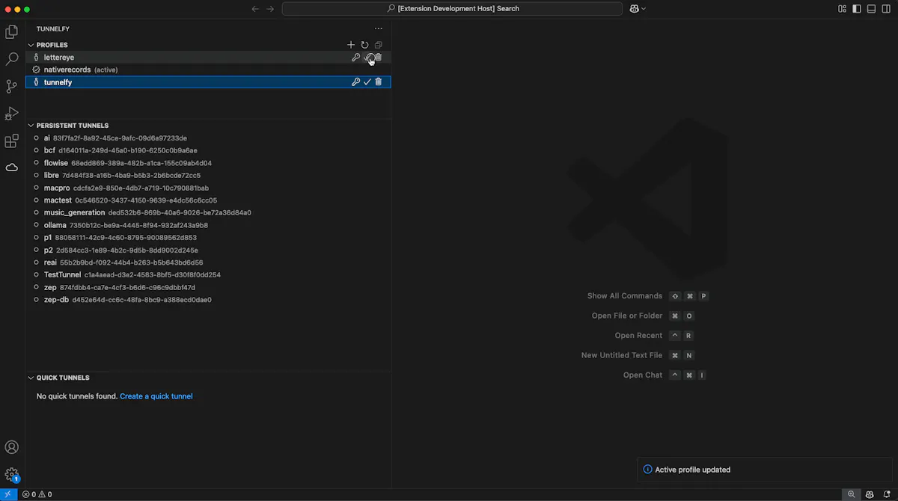898x501 pixels.
Task: Collapse all in the Profiles section
Action: [379, 45]
